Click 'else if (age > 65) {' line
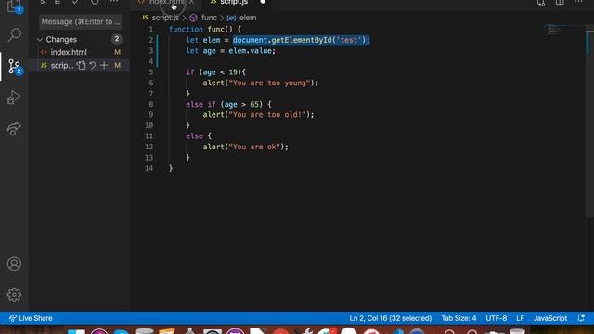 [x=228, y=104]
